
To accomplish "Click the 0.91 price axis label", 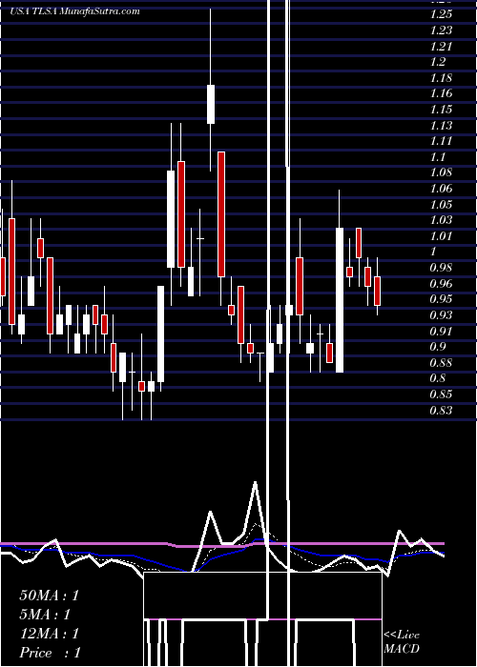I will tap(441, 331).
